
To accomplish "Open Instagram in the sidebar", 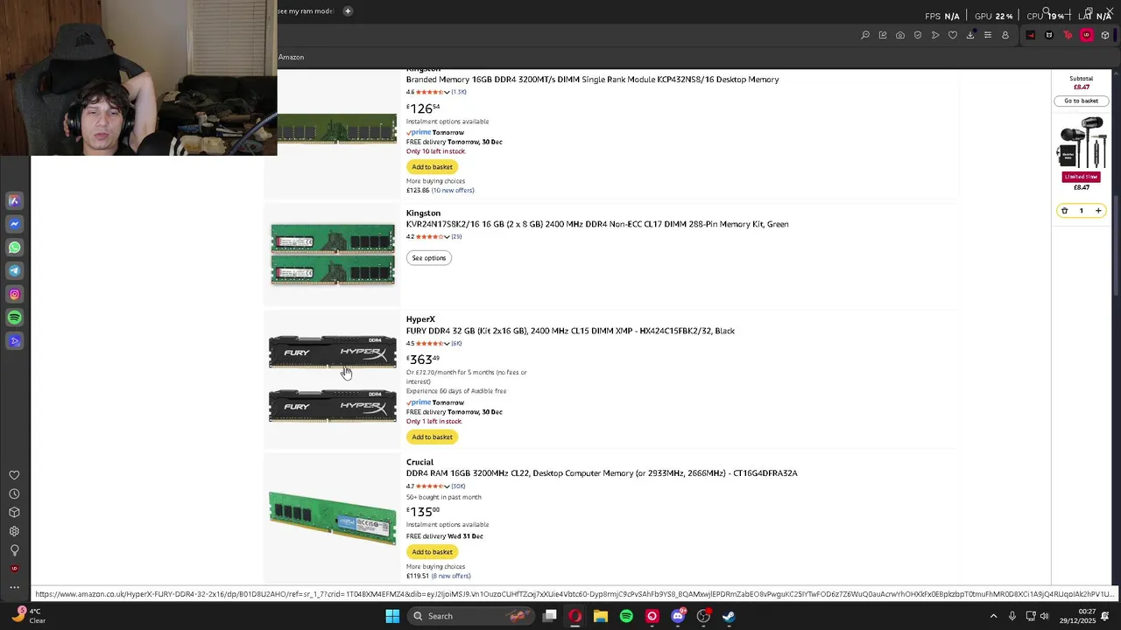I will (x=14, y=294).
